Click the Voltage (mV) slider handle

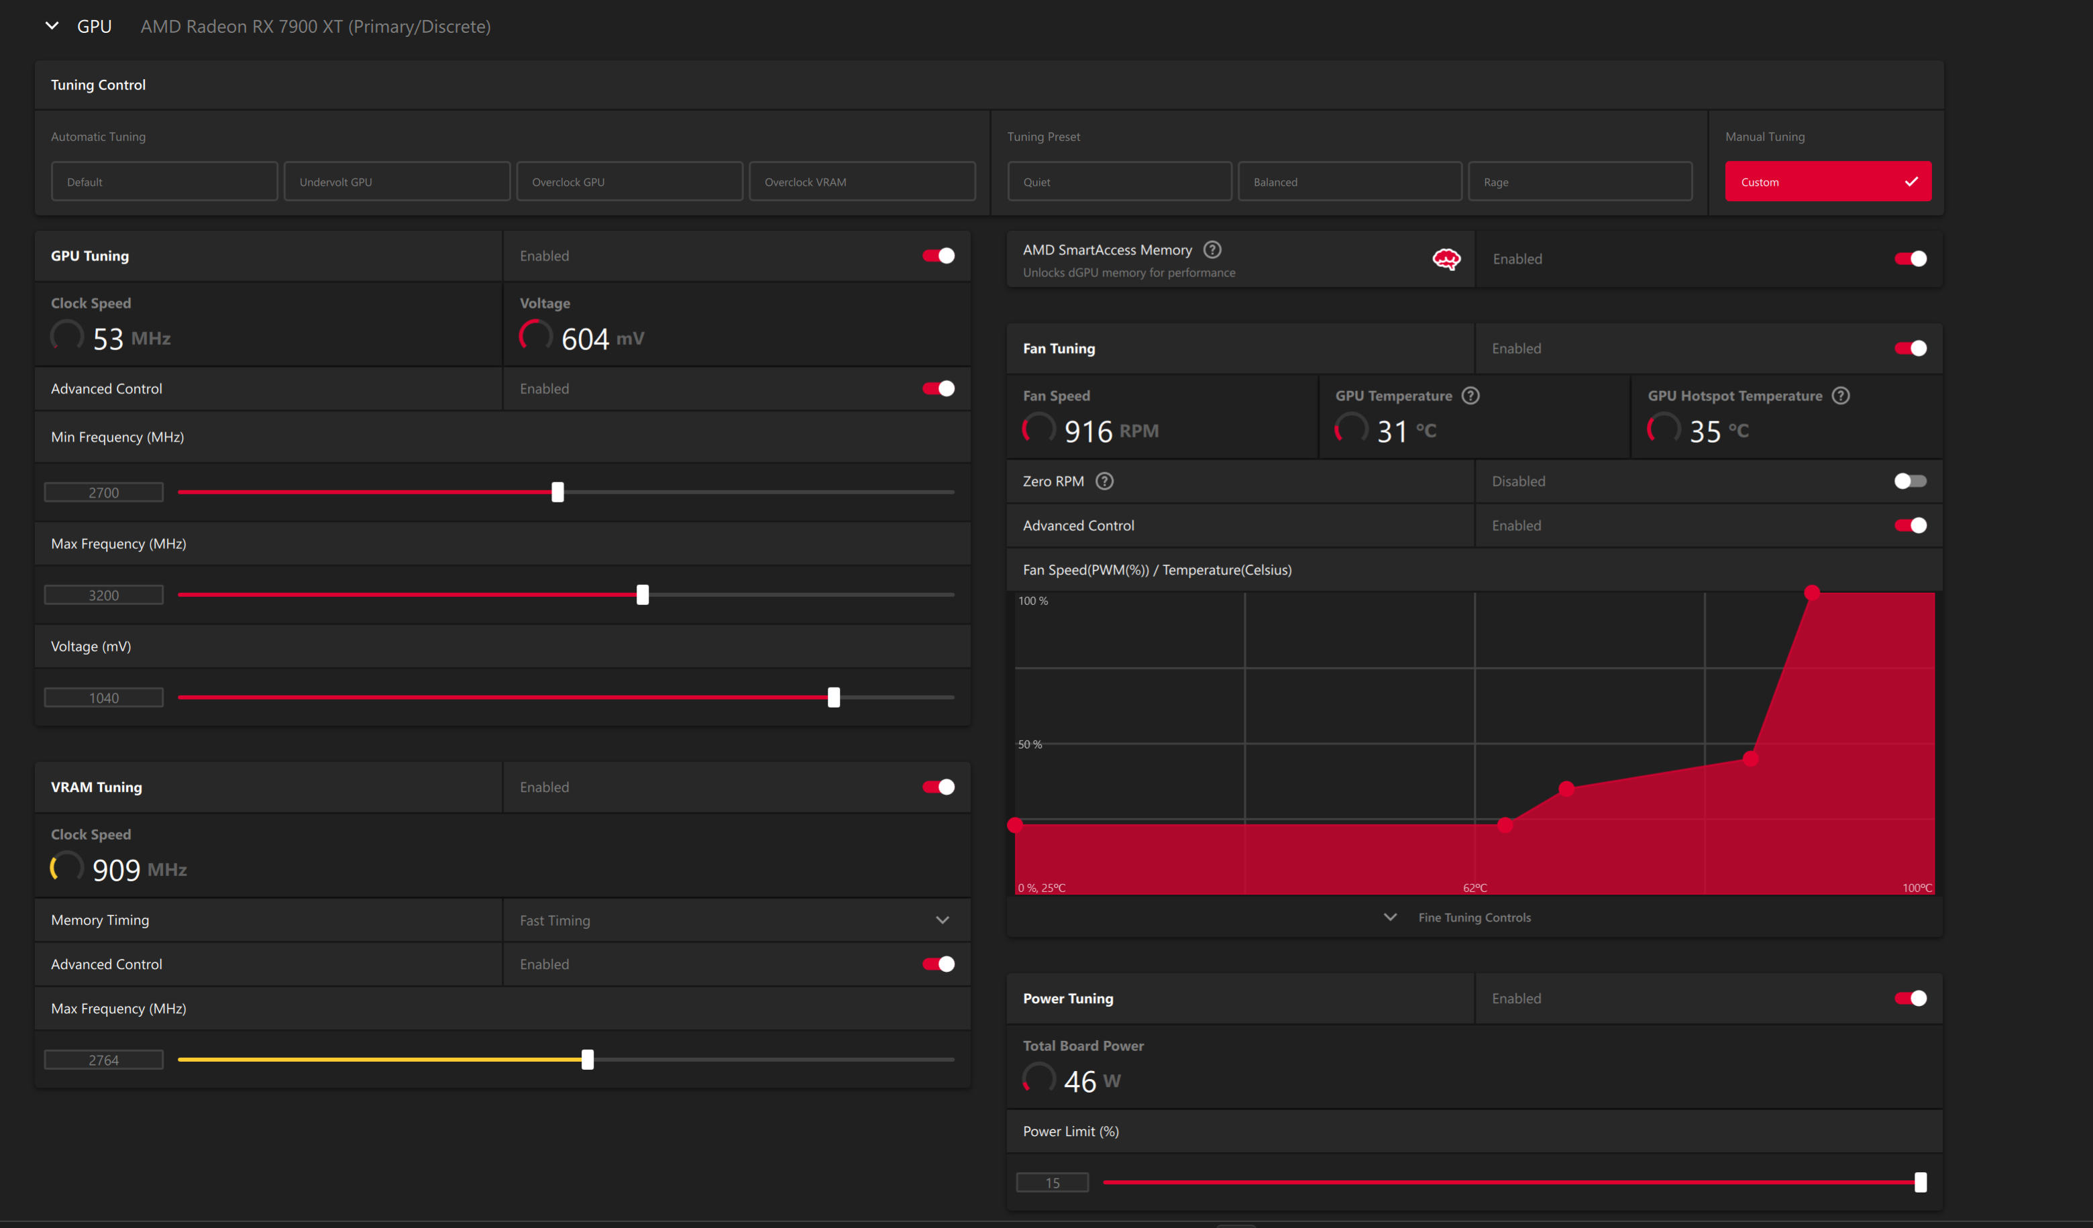[x=833, y=697]
